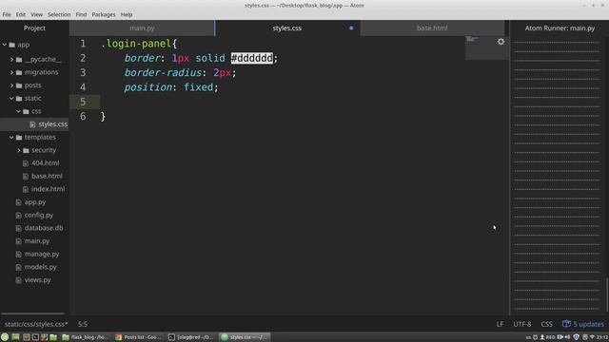Open the File menu
The height and width of the screenshot is (342, 609).
coord(7,14)
